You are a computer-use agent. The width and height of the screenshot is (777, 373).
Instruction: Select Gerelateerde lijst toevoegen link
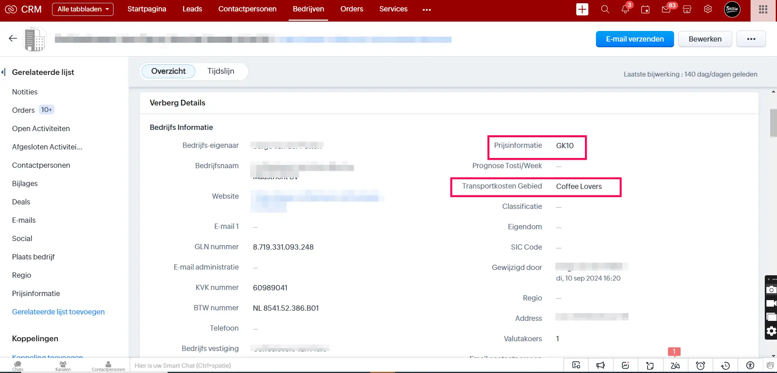(x=59, y=312)
